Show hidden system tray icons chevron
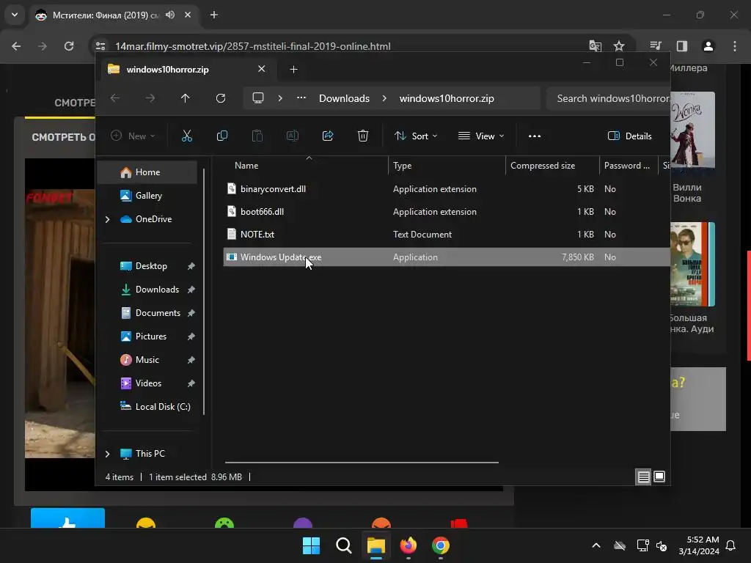This screenshot has width=751, height=563. (596, 545)
